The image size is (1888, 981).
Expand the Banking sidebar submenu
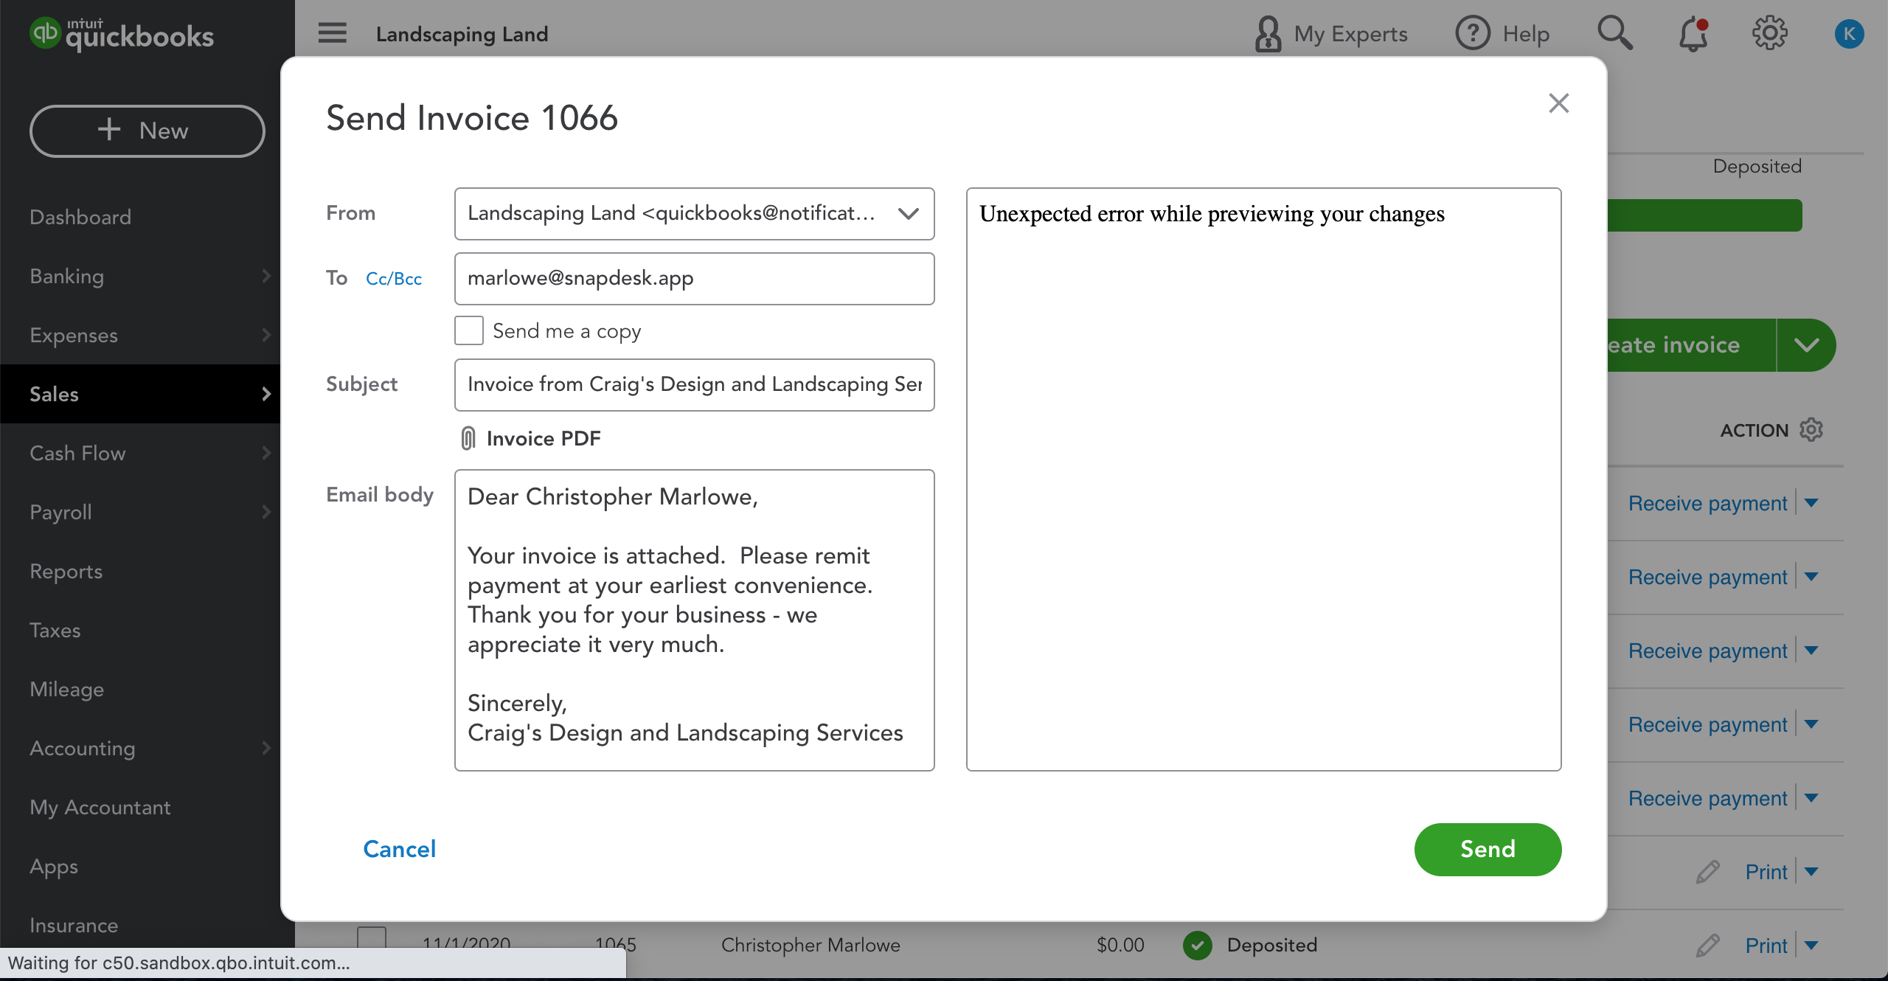(x=266, y=276)
